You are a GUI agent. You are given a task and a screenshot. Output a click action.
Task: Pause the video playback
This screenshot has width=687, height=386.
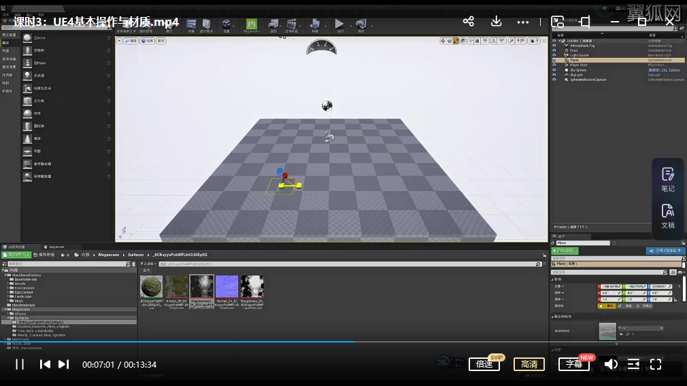coord(20,364)
